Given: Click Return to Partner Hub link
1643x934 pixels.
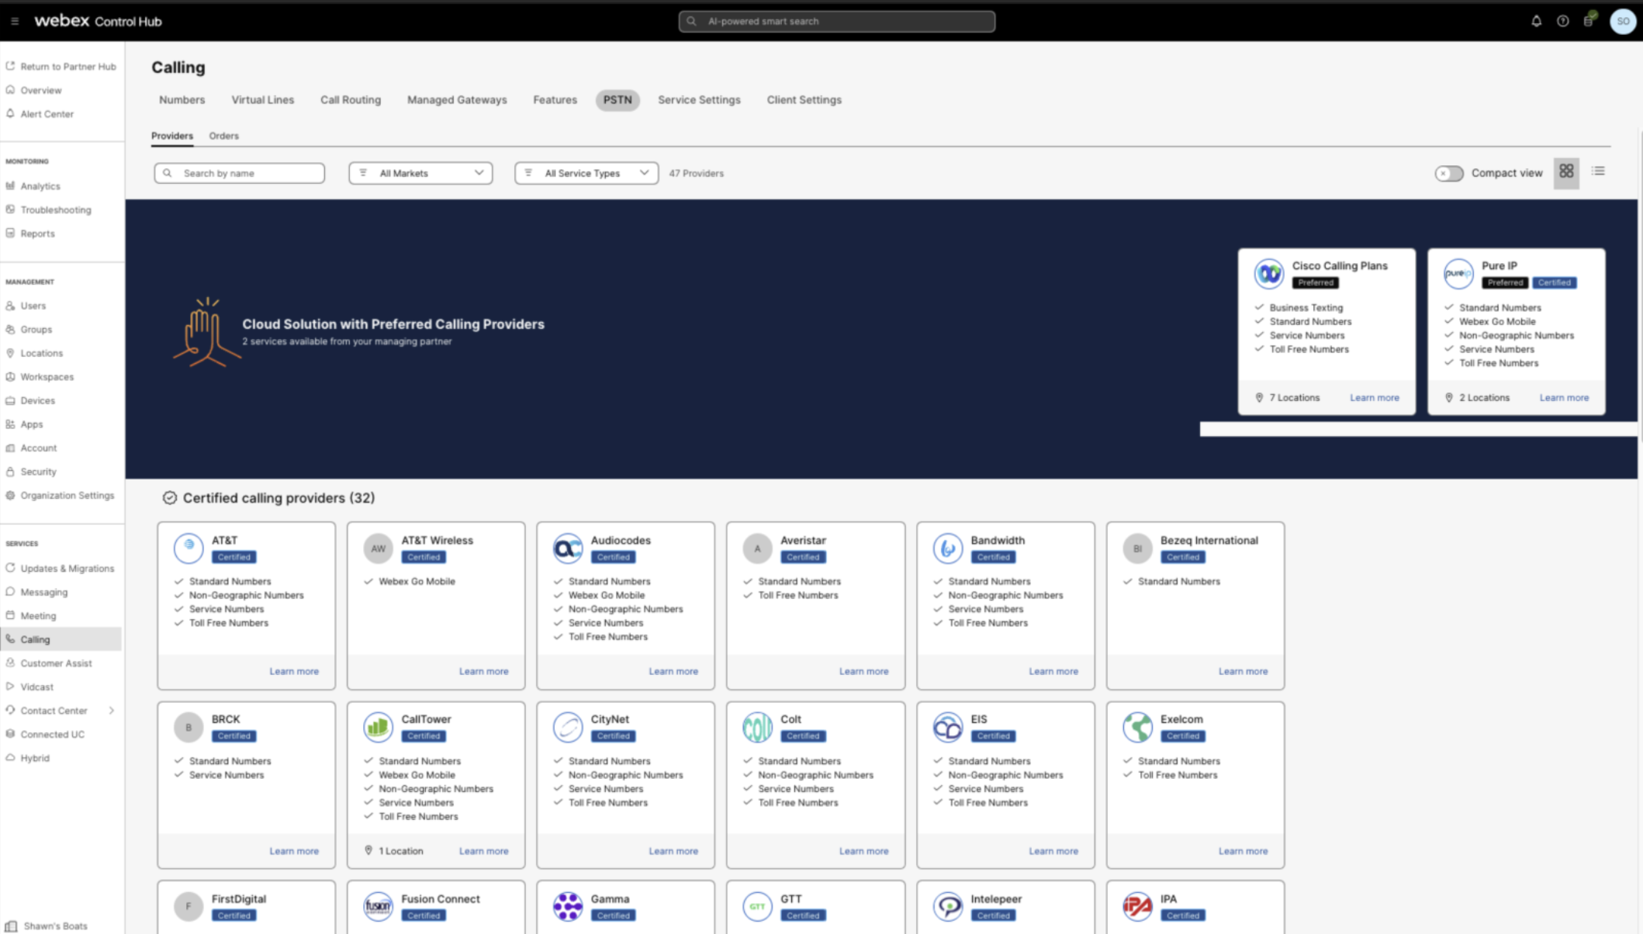Looking at the screenshot, I should coord(61,67).
